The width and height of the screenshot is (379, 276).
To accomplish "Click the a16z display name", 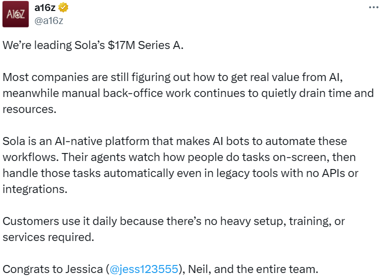I will (45, 8).
